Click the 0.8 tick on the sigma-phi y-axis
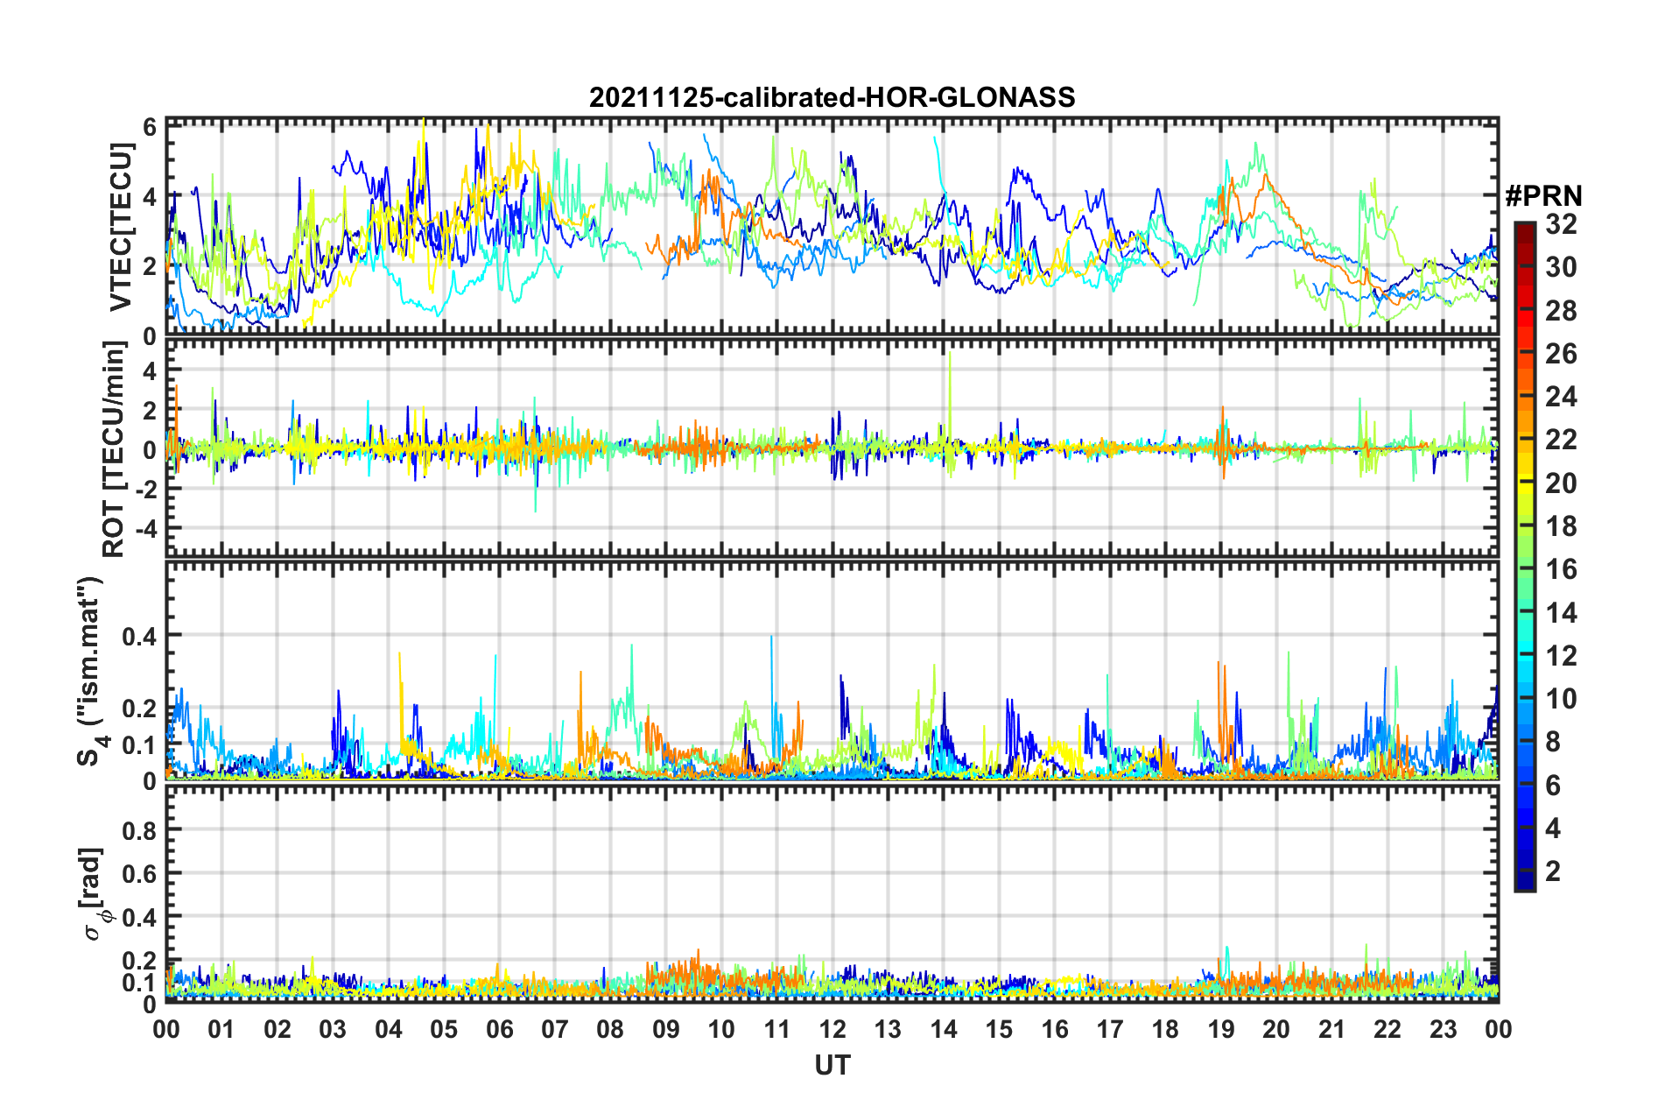This screenshot has width=1665, height=1114. point(140,829)
